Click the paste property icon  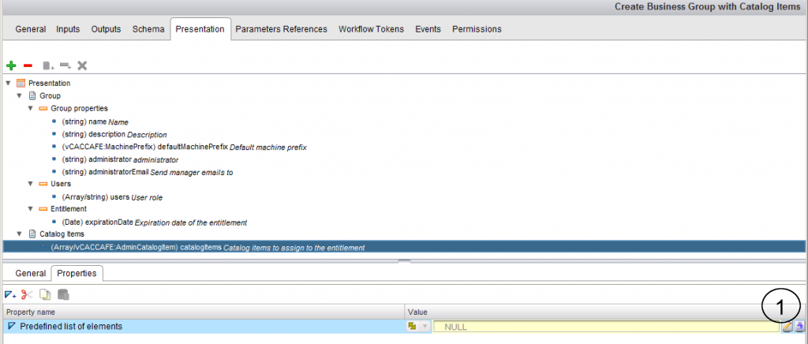[x=63, y=295]
